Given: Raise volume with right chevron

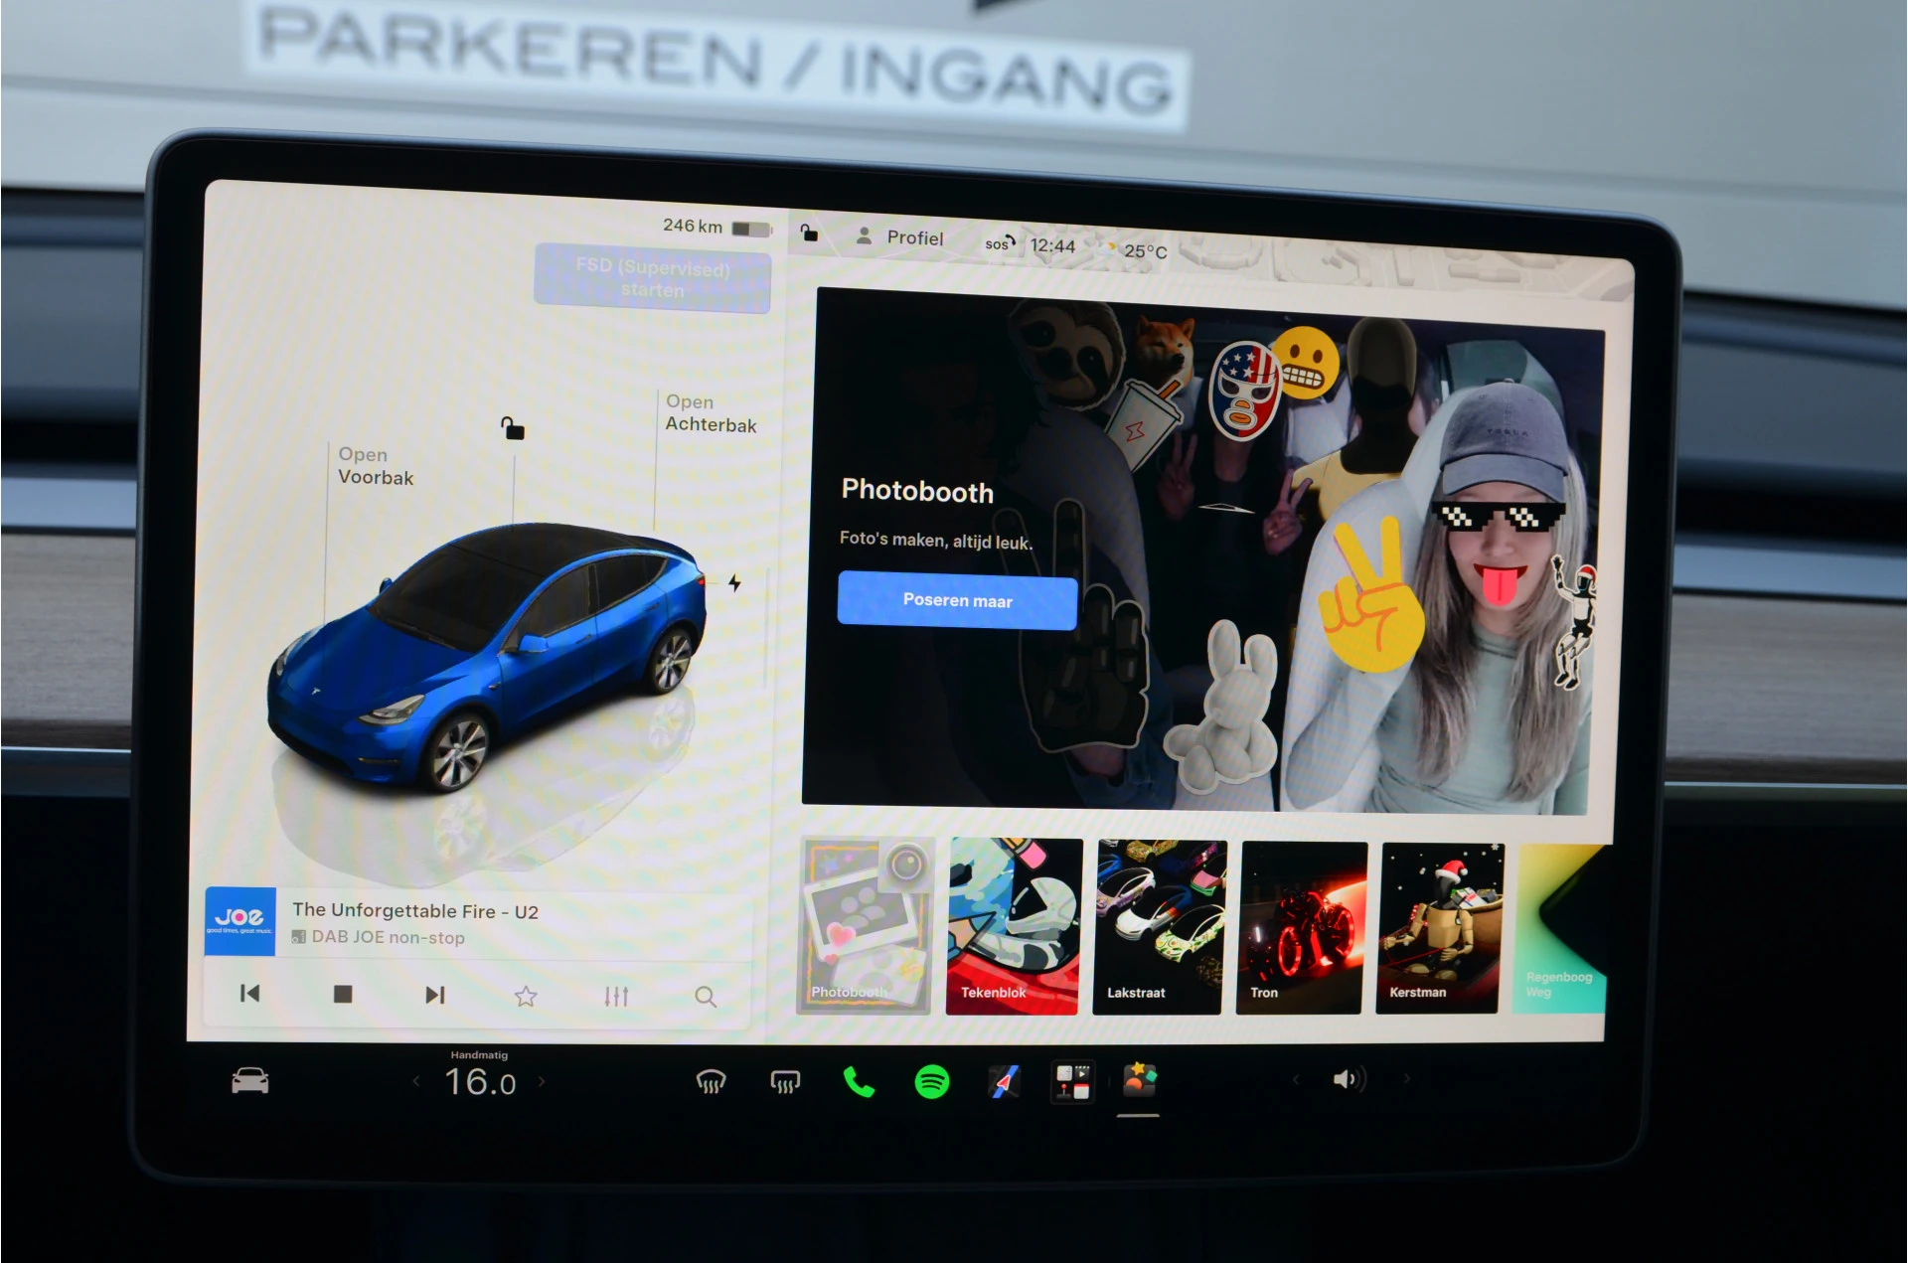Looking at the screenshot, I should click(1407, 1078).
